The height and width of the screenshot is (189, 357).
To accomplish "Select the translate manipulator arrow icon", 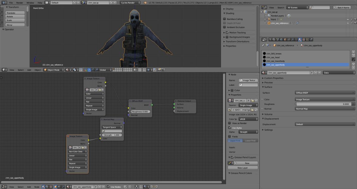I will point(89,70).
